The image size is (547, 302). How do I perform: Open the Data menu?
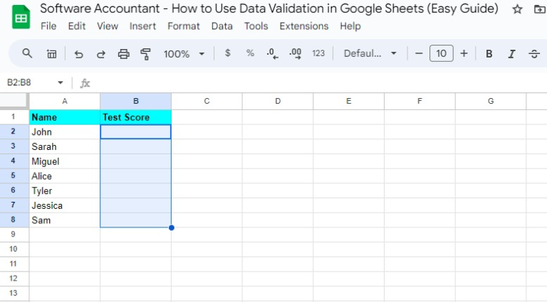point(222,26)
